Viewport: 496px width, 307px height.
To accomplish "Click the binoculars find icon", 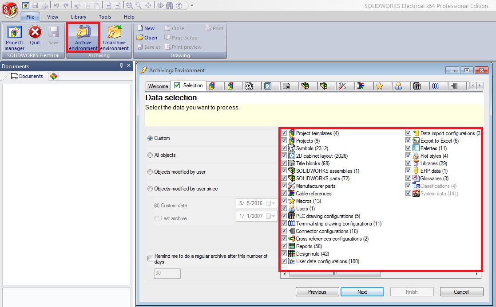I will pos(170,5).
